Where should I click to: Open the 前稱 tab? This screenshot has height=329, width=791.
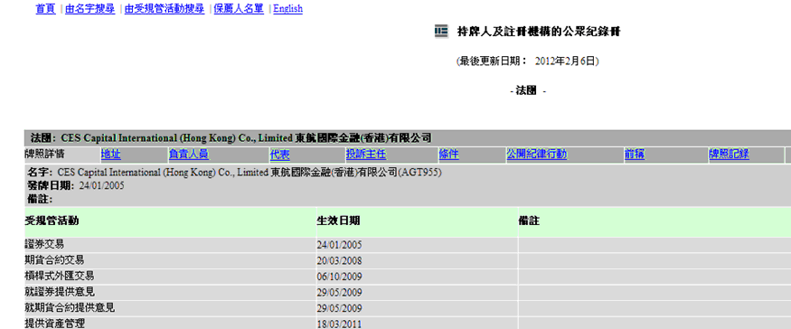(x=635, y=155)
